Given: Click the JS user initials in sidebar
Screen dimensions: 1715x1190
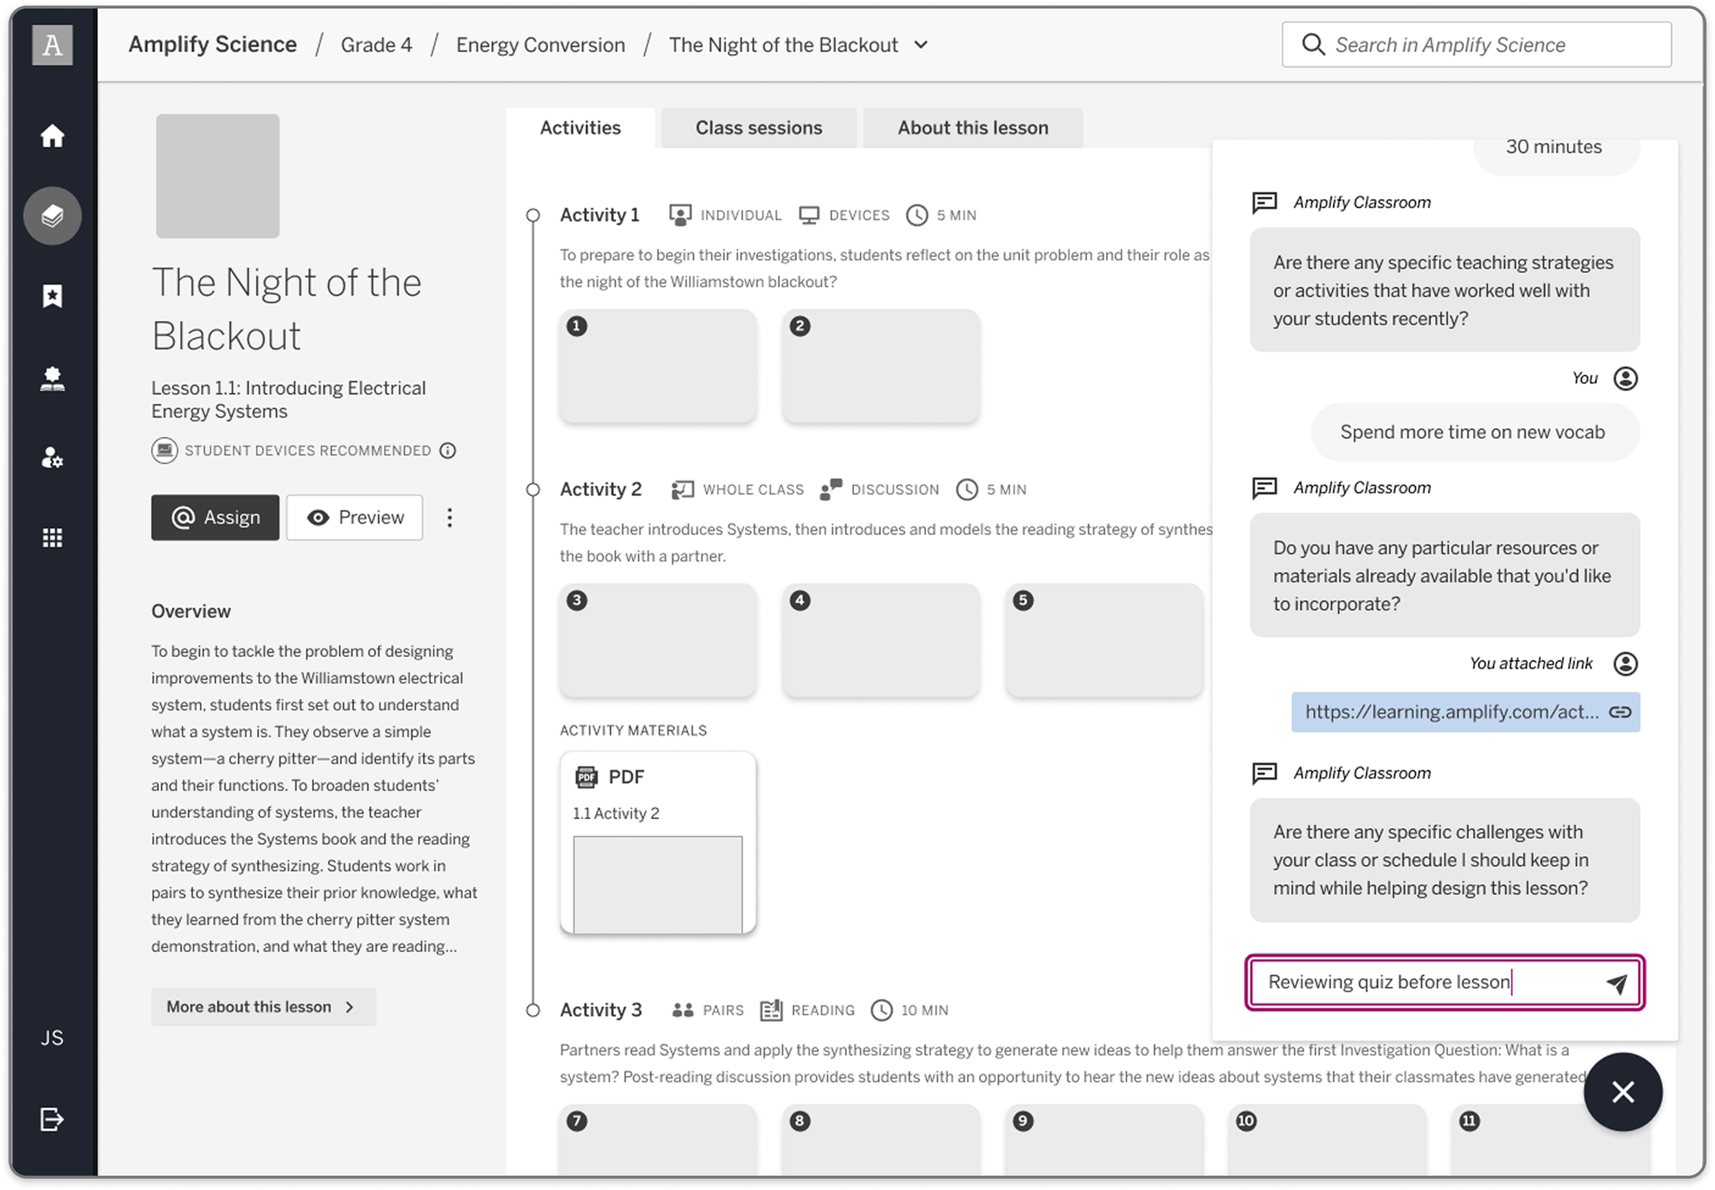Looking at the screenshot, I should pos(52,1037).
